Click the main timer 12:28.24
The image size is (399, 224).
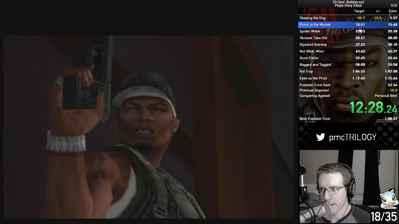tap(373, 108)
